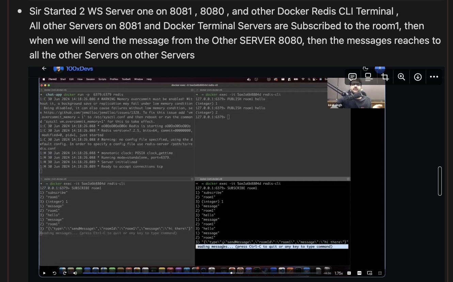
Task: Open the View menu in iTerm2
Action: point(80,79)
